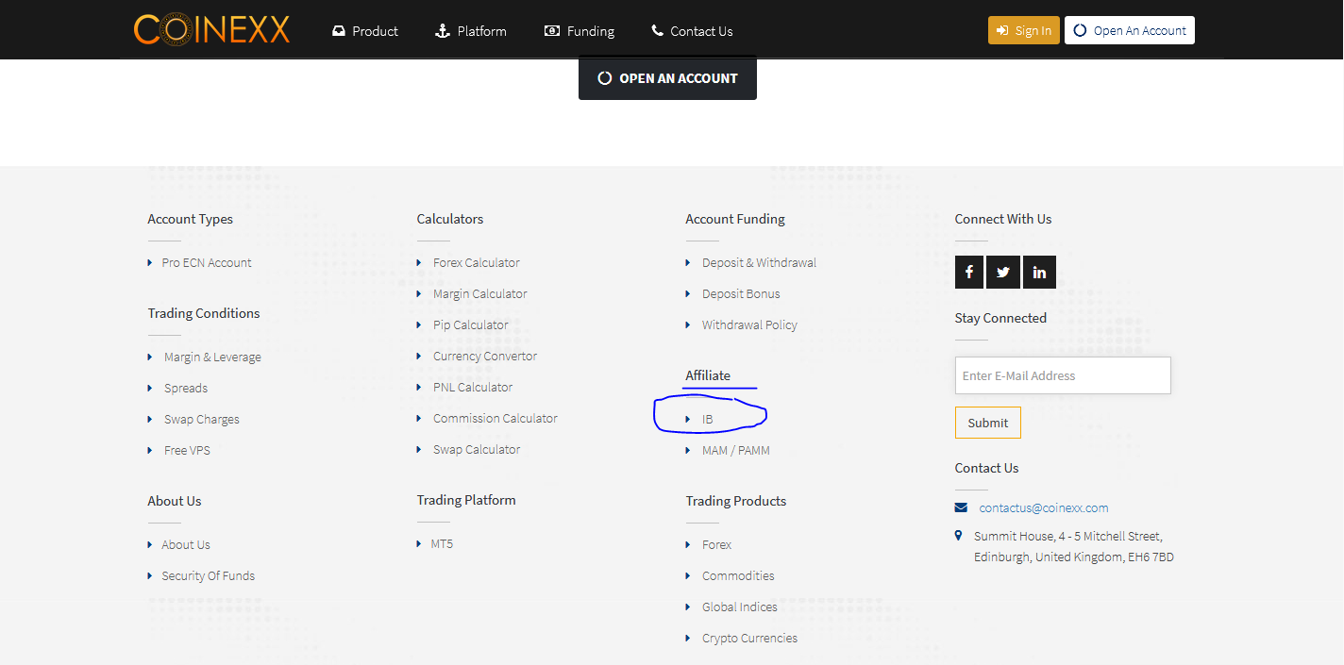The width and height of the screenshot is (1344, 665).
Task: View Security Of Funds page
Action: coord(209,575)
